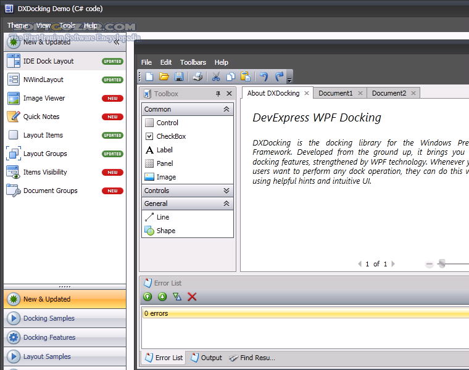
Task: Click the Paste clipboard icon
Action: pos(246,77)
